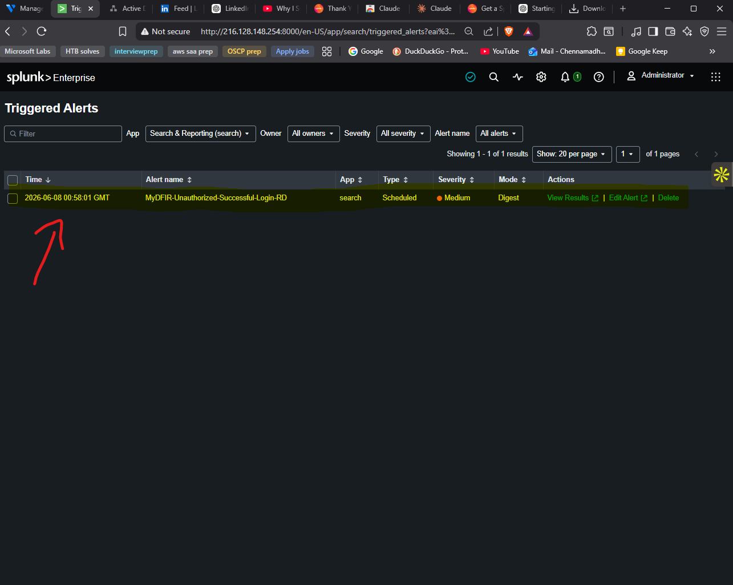733x585 pixels.
Task: Open the browser hamburger menu
Action: coord(722,31)
